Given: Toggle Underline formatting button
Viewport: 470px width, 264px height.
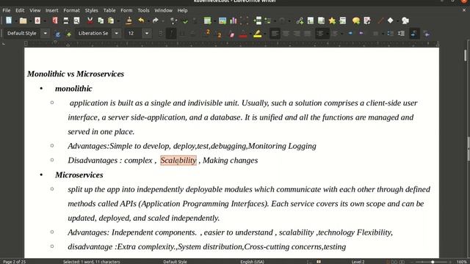Looking at the screenshot, I should [x=182, y=34].
